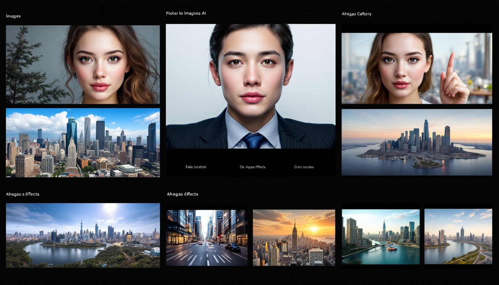The image size is (499, 285).
Task: Select the aerial island city at dusk image
Action: 417,142
